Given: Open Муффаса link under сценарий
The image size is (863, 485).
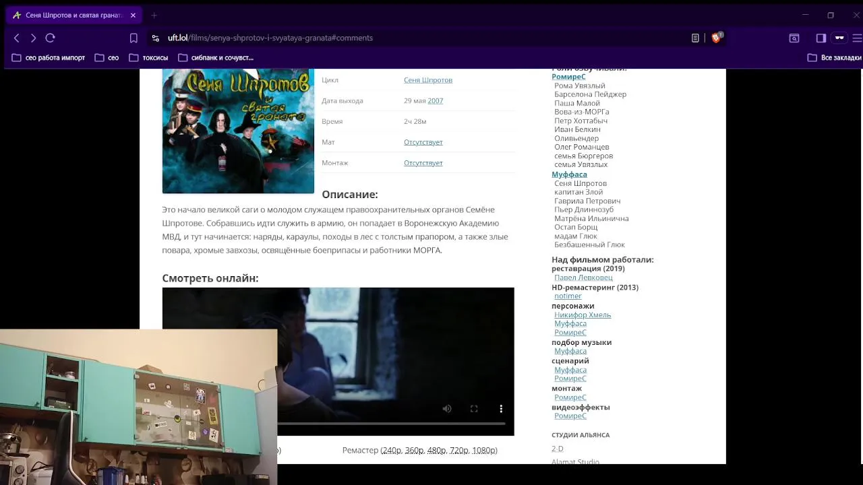Looking at the screenshot, I should (x=570, y=370).
